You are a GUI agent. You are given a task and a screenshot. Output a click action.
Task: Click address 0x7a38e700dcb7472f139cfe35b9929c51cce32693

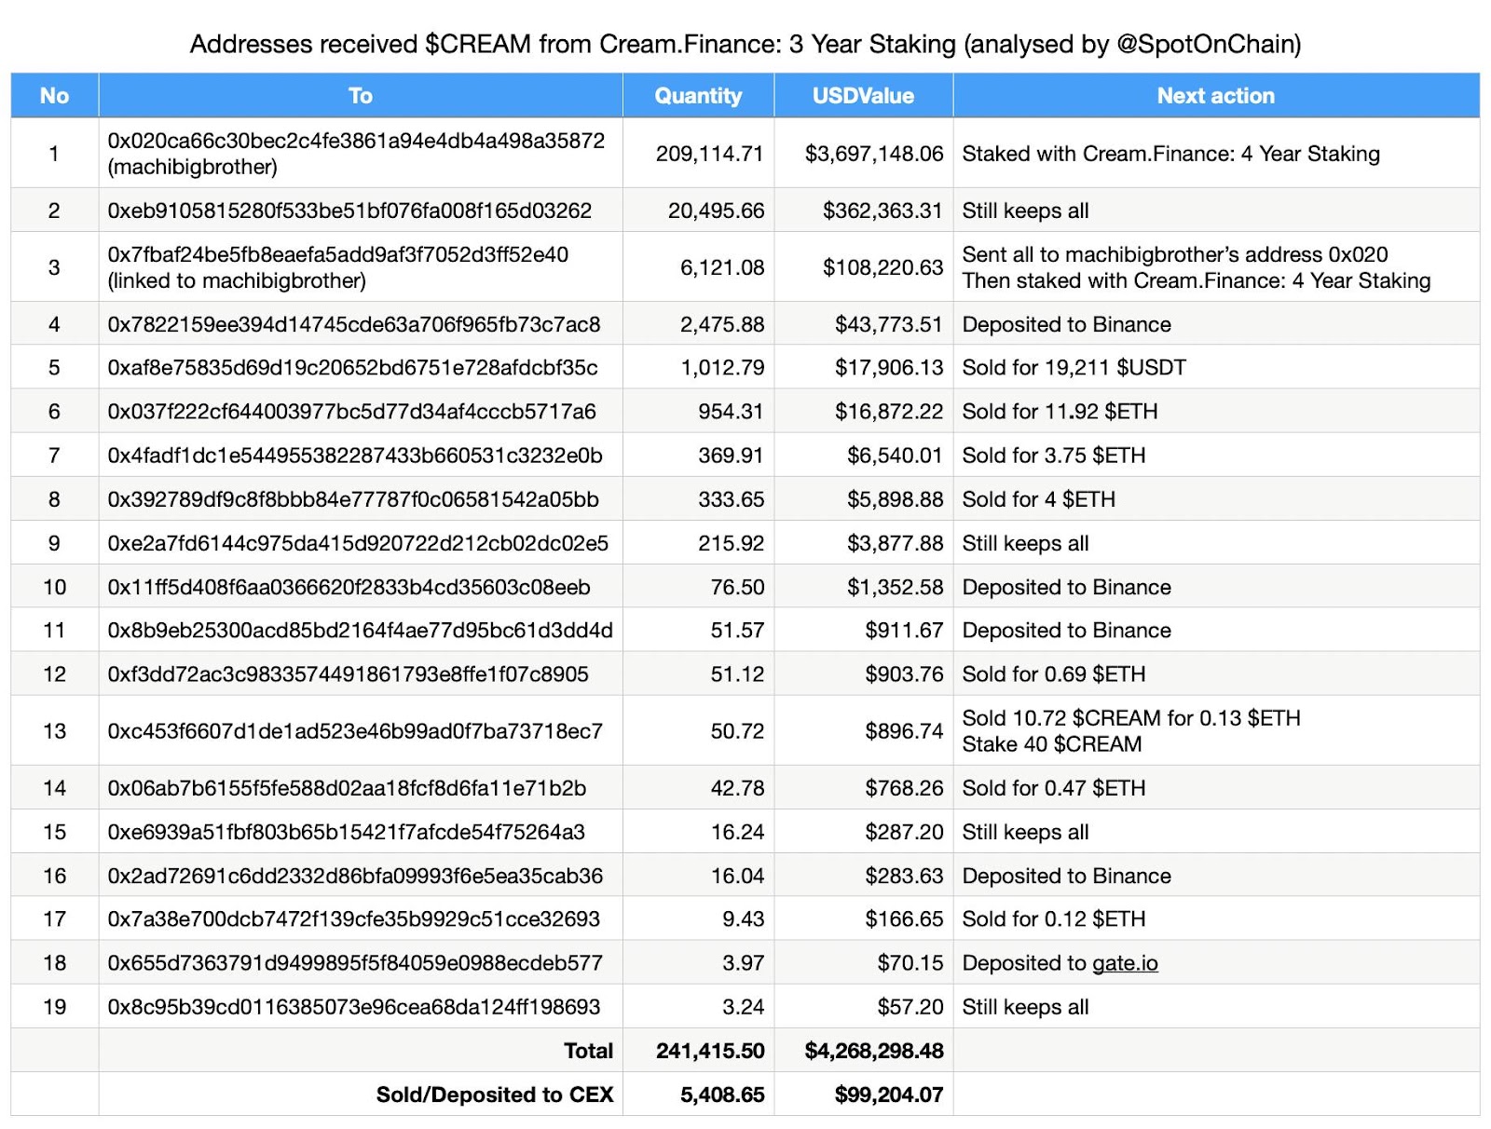353,919
